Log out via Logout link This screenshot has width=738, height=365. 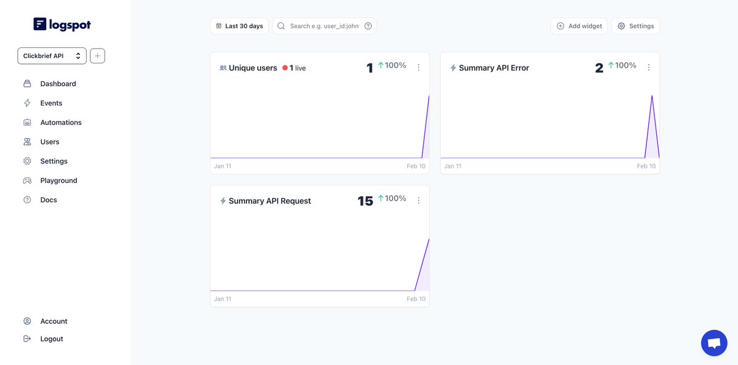52,339
